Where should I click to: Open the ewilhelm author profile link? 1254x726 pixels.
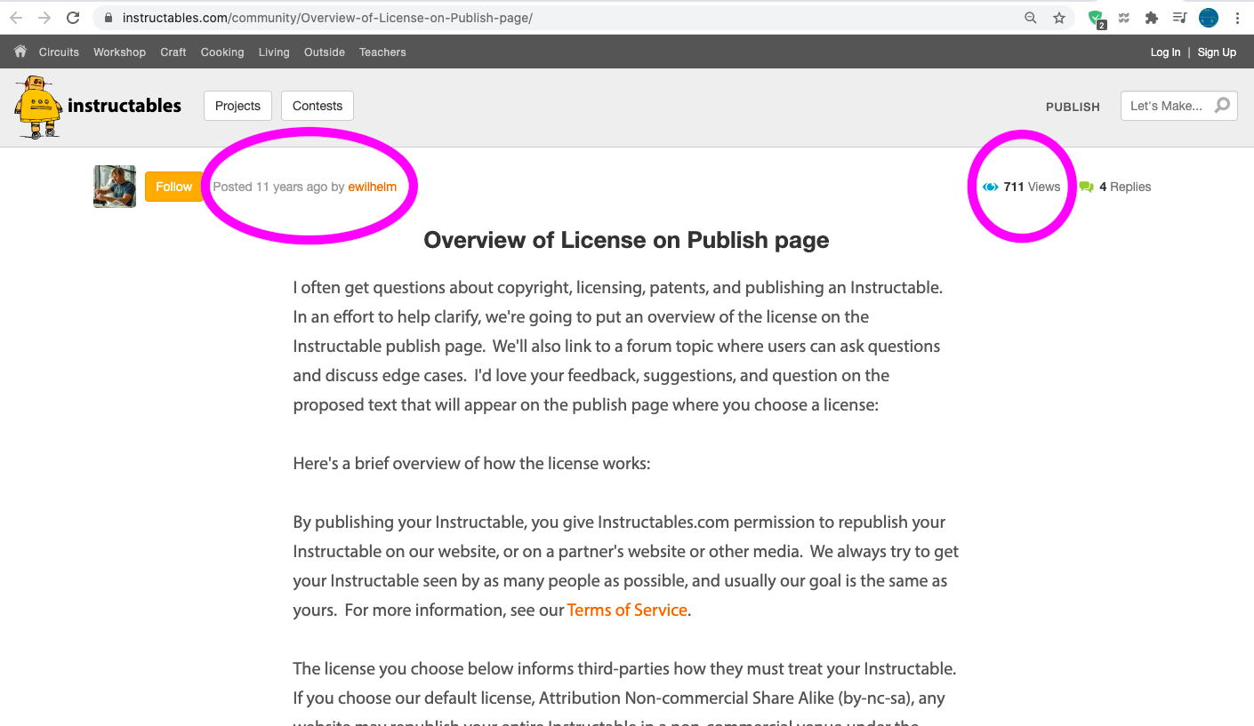(373, 187)
